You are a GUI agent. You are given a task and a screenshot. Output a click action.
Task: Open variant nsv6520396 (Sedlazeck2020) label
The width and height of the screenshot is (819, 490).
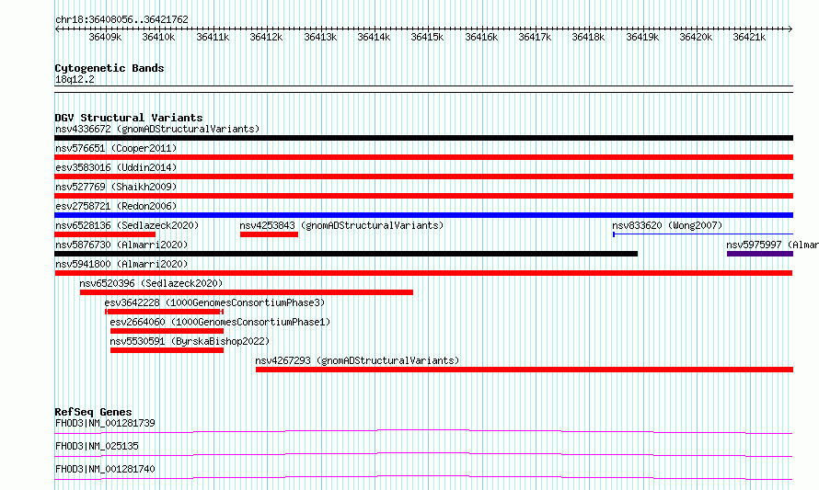(151, 283)
